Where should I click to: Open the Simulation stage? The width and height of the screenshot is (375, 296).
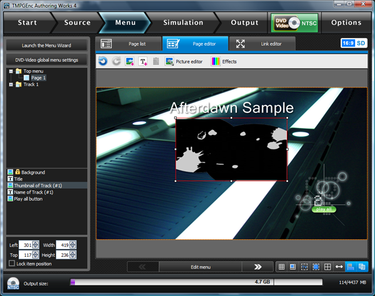[183, 22]
